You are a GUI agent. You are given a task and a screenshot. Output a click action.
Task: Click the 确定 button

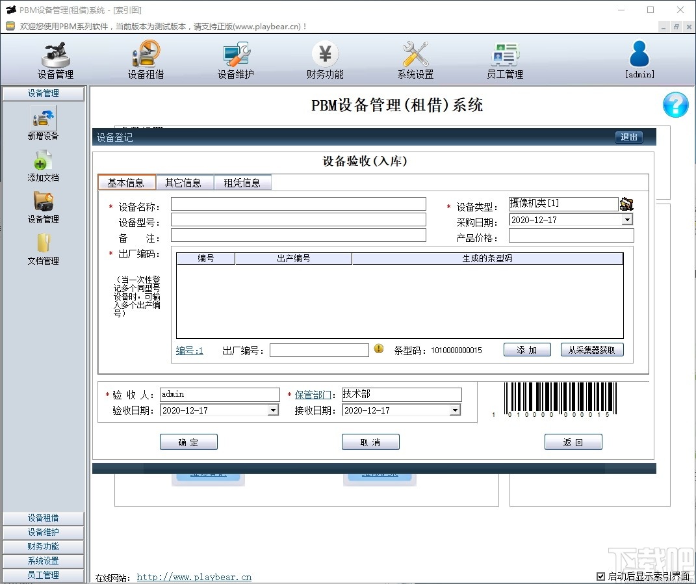(188, 442)
